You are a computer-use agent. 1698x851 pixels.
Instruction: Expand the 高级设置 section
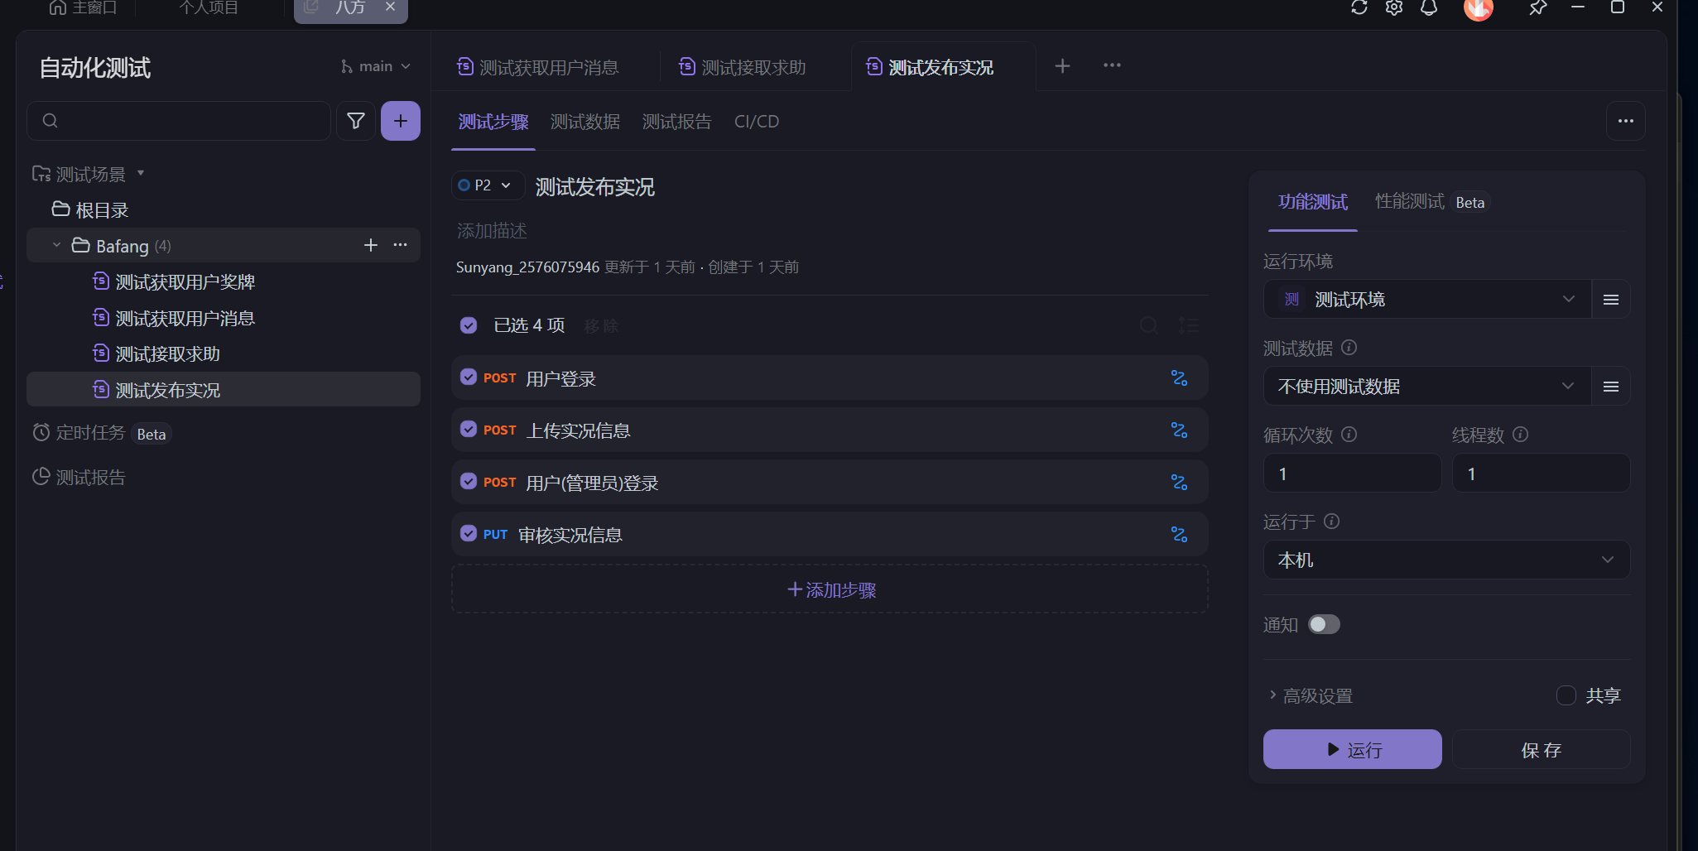pyautogui.click(x=1317, y=695)
